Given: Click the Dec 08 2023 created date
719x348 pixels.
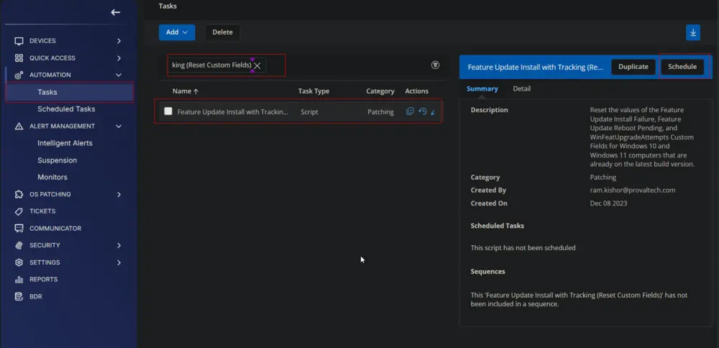Looking at the screenshot, I should point(608,203).
